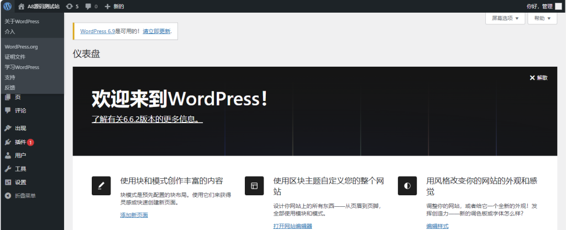Click the 用户 users icon
The image size is (566, 230).
tap(8, 156)
